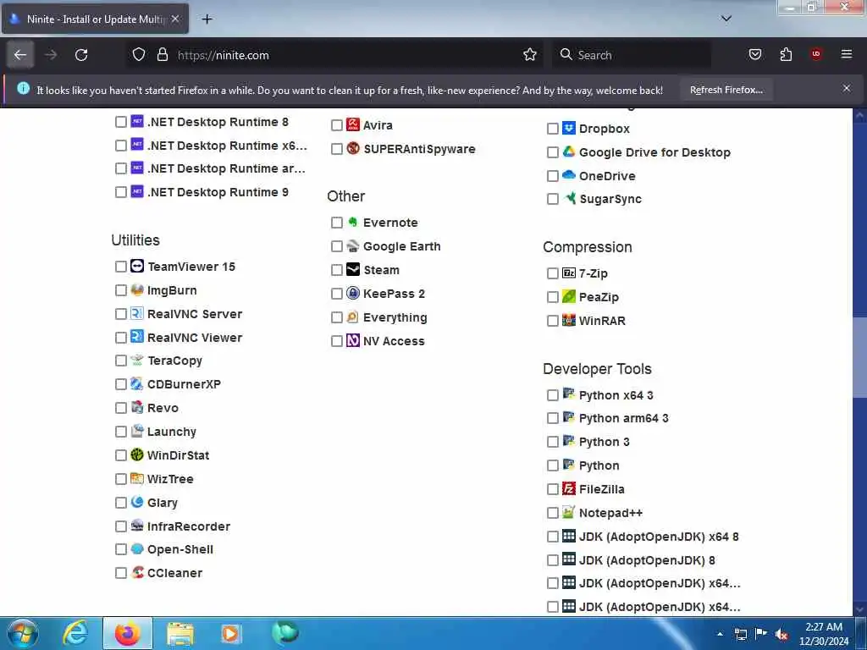Click the WinDirStat icon

pos(137,454)
